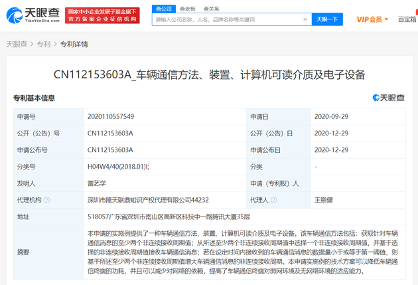Open the VIP会员 dropdown menu
This screenshot has width=418, height=285.
pos(372,19)
